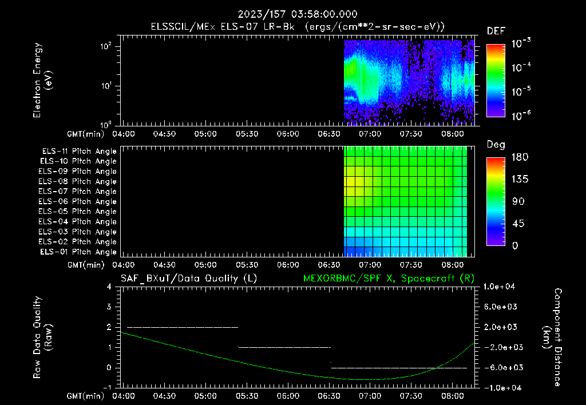Select the ELS-11 Pitch Angle row label
This screenshot has height=405, width=586.
(x=79, y=152)
